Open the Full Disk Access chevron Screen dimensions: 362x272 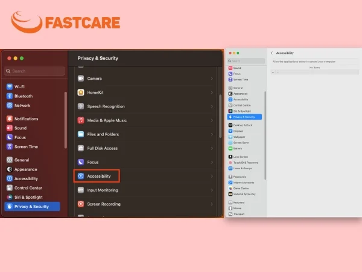tap(212, 148)
